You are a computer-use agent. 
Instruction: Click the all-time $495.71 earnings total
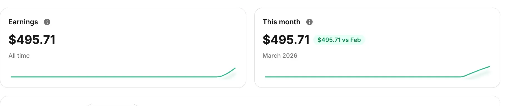coord(32,40)
